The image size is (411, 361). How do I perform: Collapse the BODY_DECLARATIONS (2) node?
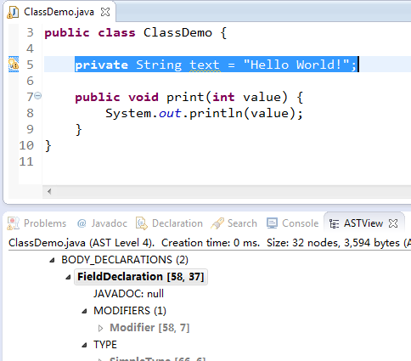point(52,260)
